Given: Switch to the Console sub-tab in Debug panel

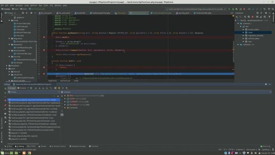Looking at the screenshot, I should click(22, 88).
